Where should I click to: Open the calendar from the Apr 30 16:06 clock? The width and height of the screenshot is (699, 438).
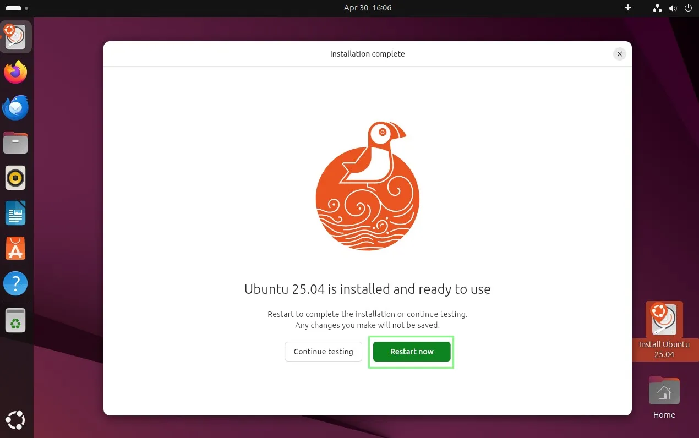[367, 8]
